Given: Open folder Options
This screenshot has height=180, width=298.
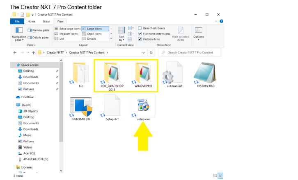Looking at the screenshot, I should point(199,34).
